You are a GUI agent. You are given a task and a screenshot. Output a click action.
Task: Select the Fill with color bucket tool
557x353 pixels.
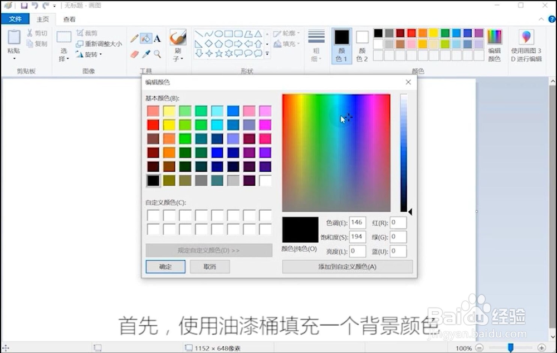pyautogui.click(x=145, y=37)
